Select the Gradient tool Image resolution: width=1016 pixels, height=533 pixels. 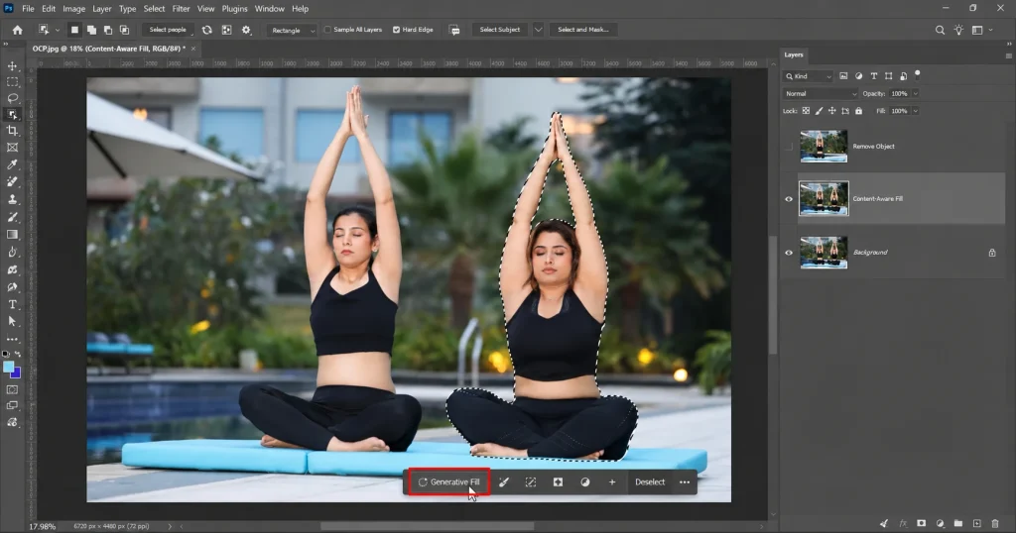coord(12,234)
